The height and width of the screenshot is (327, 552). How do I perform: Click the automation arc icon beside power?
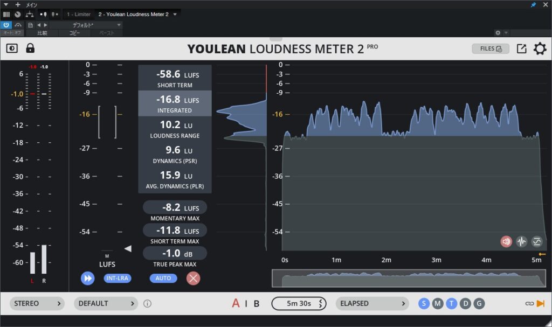coord(18,25)
